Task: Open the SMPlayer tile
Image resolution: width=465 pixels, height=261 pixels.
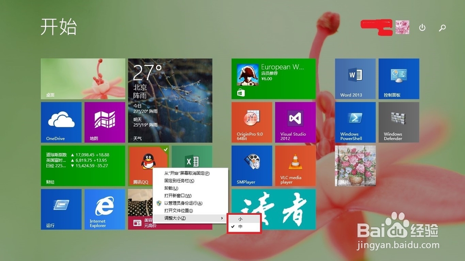Action: click(x=252, y=166)
